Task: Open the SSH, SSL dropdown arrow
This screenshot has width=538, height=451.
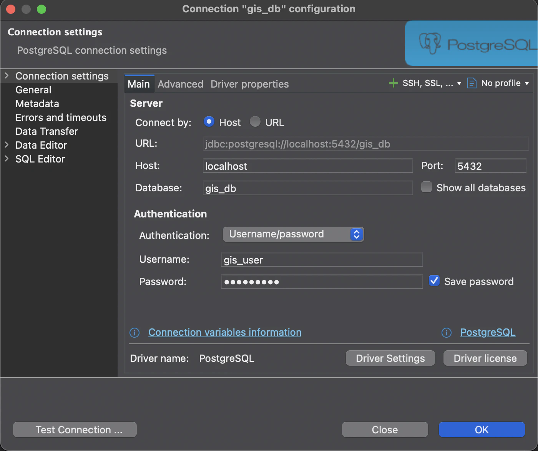Action: (459, 83)
